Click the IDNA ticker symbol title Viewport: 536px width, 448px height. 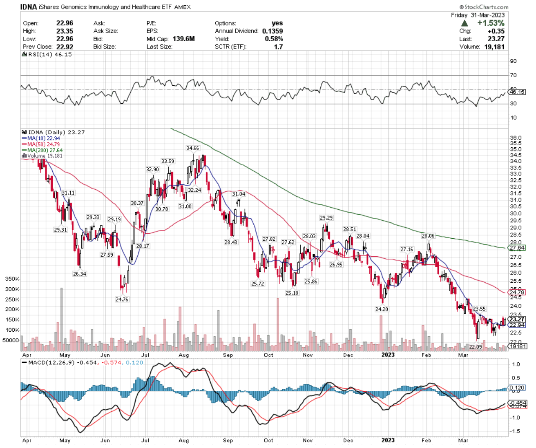click(x=29, y=7)
